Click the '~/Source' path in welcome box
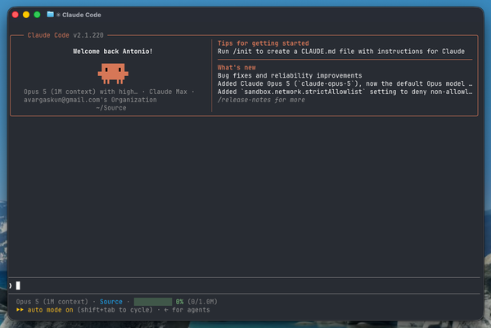Screen dimensions: 491x328 [x=111, y=108]
